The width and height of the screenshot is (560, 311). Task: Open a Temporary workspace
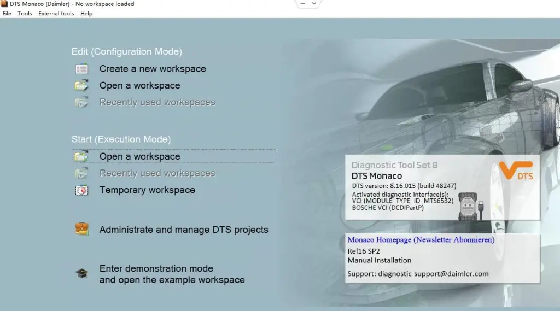147,190
